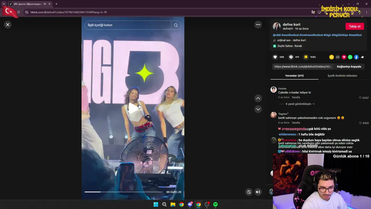The height and width of the screenshot is (209, 371).
Task: Switch to the Yorumlar (611) tab
Action: point(294,76)
